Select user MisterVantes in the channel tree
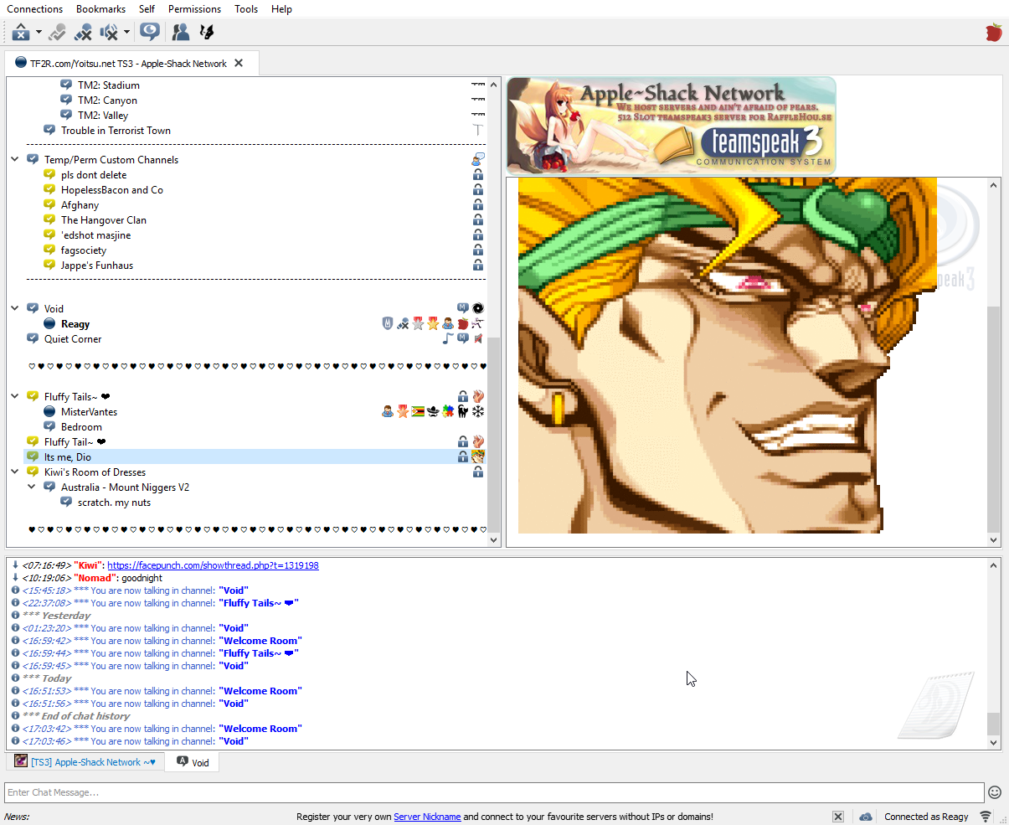This screenshot has width=1009, height=825. pos(89,411)
